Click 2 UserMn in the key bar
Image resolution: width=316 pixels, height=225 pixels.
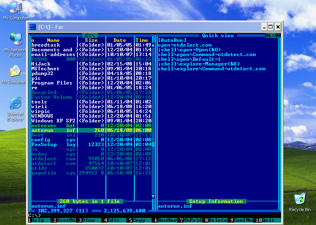pos(64,220)
